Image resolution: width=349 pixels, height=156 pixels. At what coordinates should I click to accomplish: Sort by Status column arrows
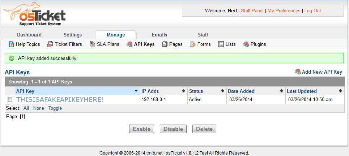pos(222,91)
